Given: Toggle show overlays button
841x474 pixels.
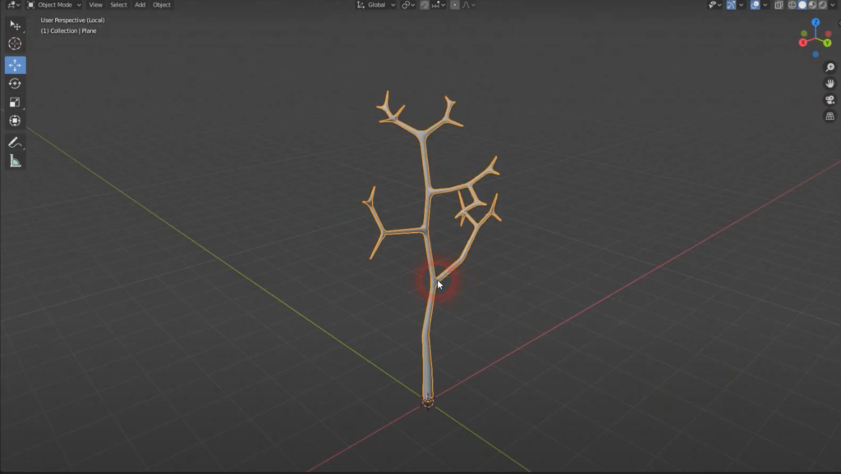Looking at the screenshot, I should [756, 5].
